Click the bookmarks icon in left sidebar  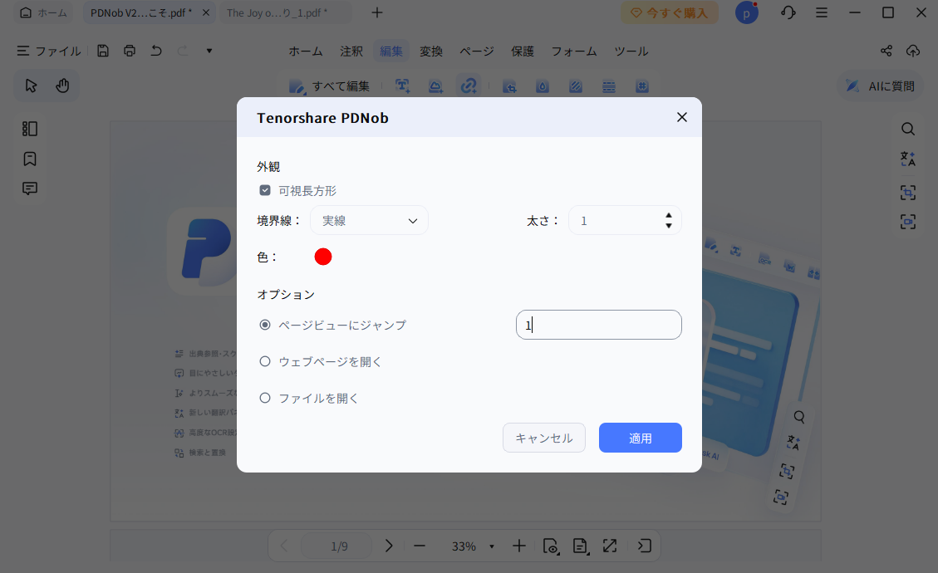click(x=29, y=159)
